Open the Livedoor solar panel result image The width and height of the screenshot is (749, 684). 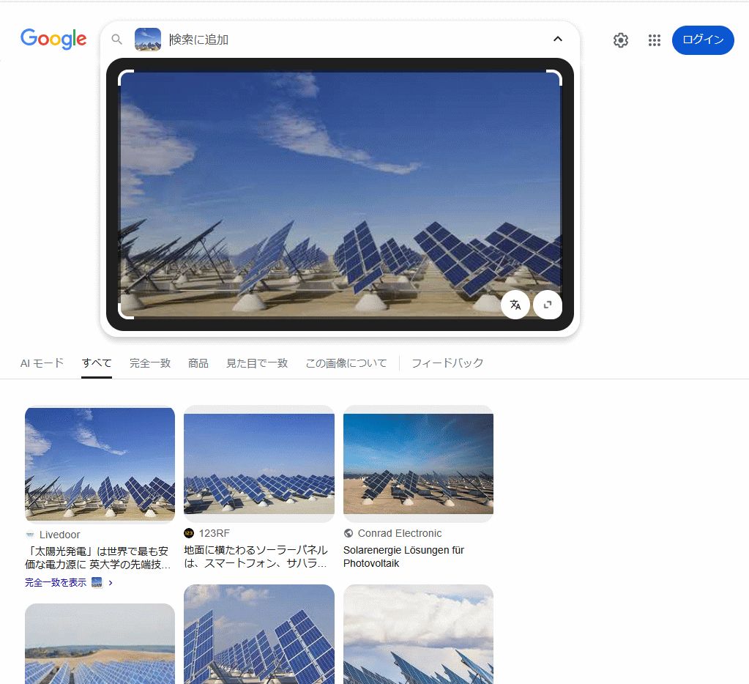pos(100,464)
